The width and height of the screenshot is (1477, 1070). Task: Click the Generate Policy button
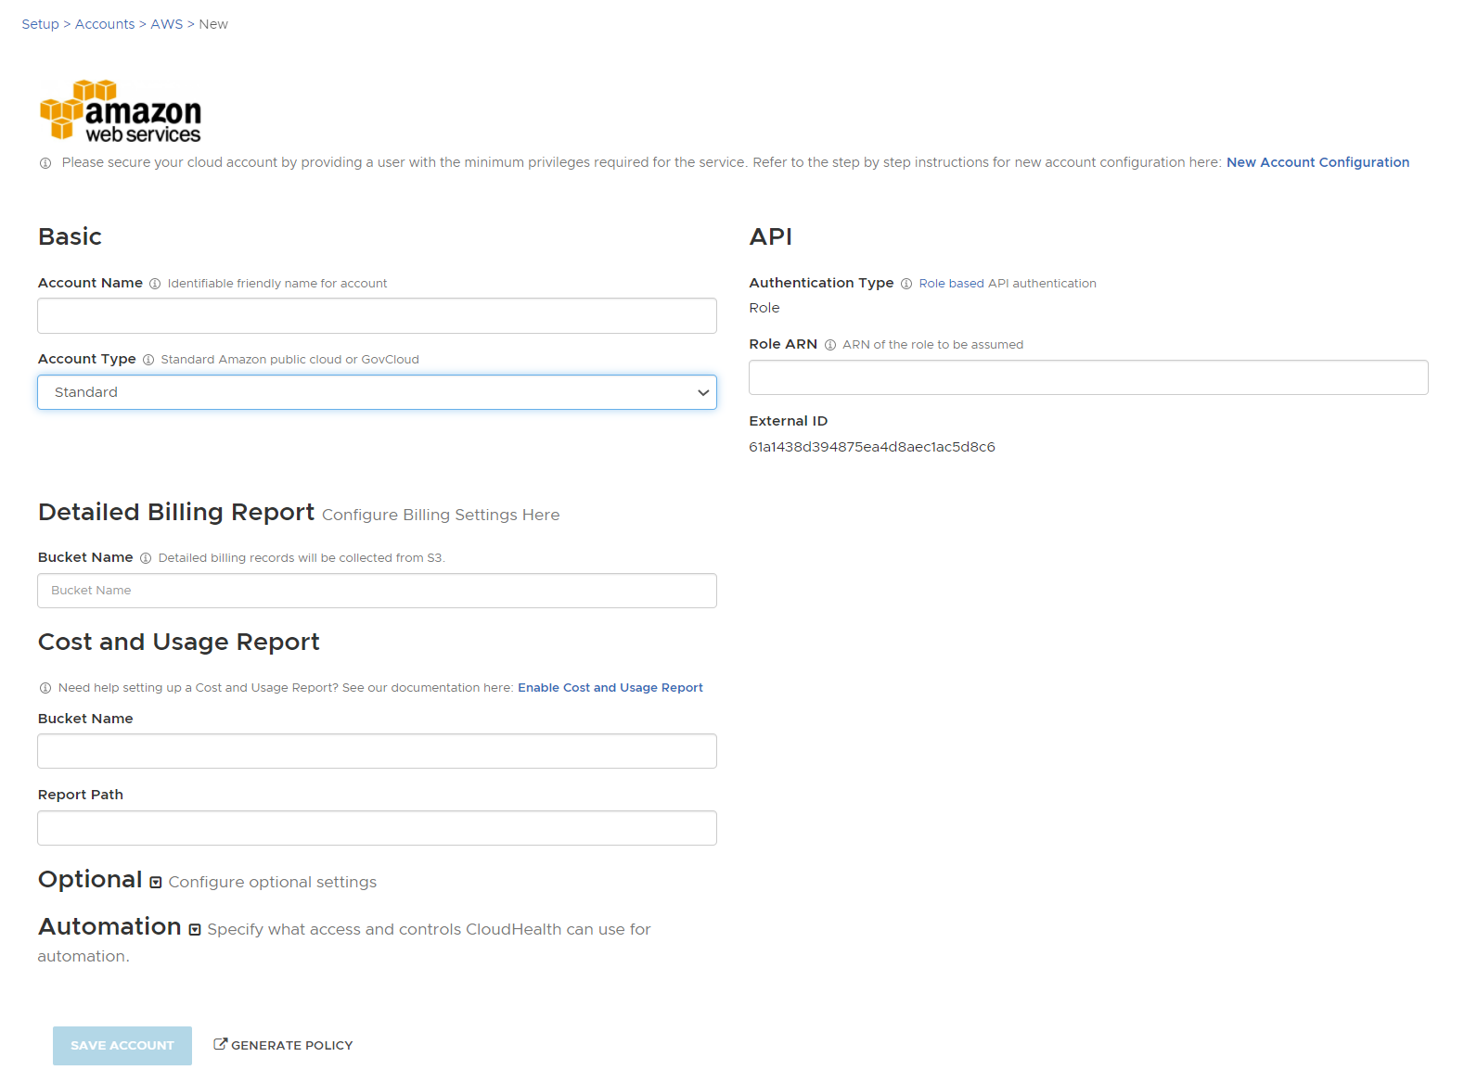click(x=283, y=1045)
